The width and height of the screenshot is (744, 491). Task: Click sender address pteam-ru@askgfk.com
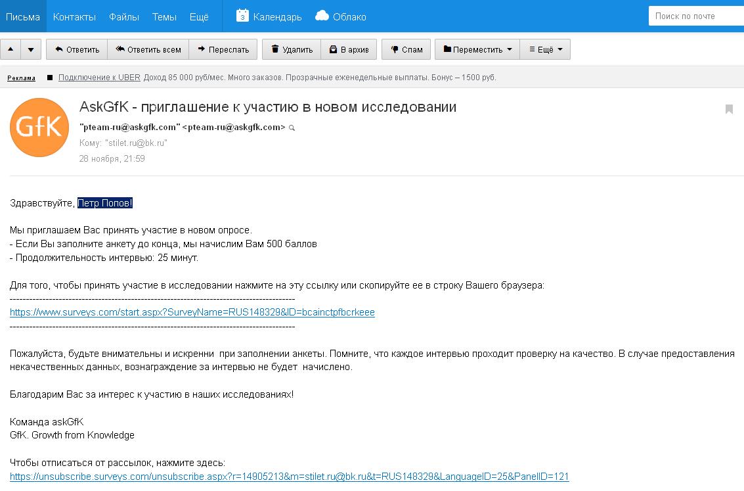pyautogui.click(x=183, y=128)
